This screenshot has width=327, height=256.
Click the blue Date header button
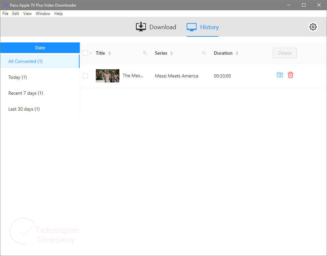(x=40, y=48)
